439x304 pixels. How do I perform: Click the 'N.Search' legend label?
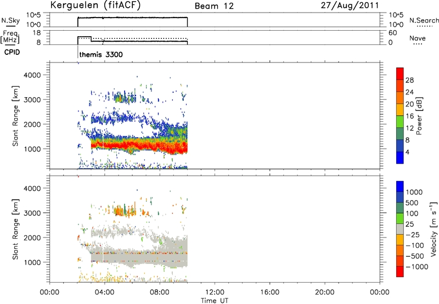(424, 20)
